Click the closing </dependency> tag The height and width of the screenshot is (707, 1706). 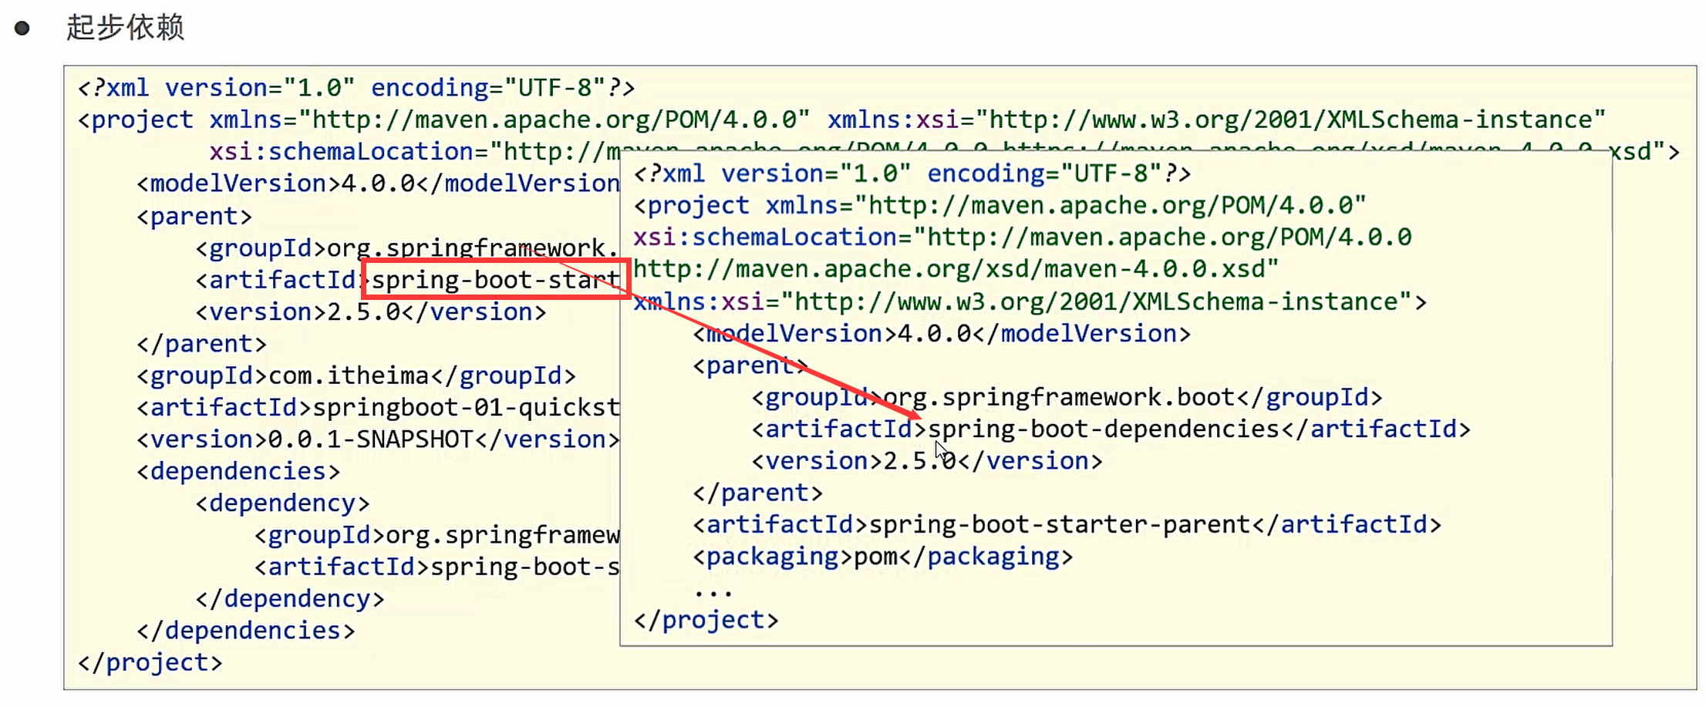coord(290,599)
